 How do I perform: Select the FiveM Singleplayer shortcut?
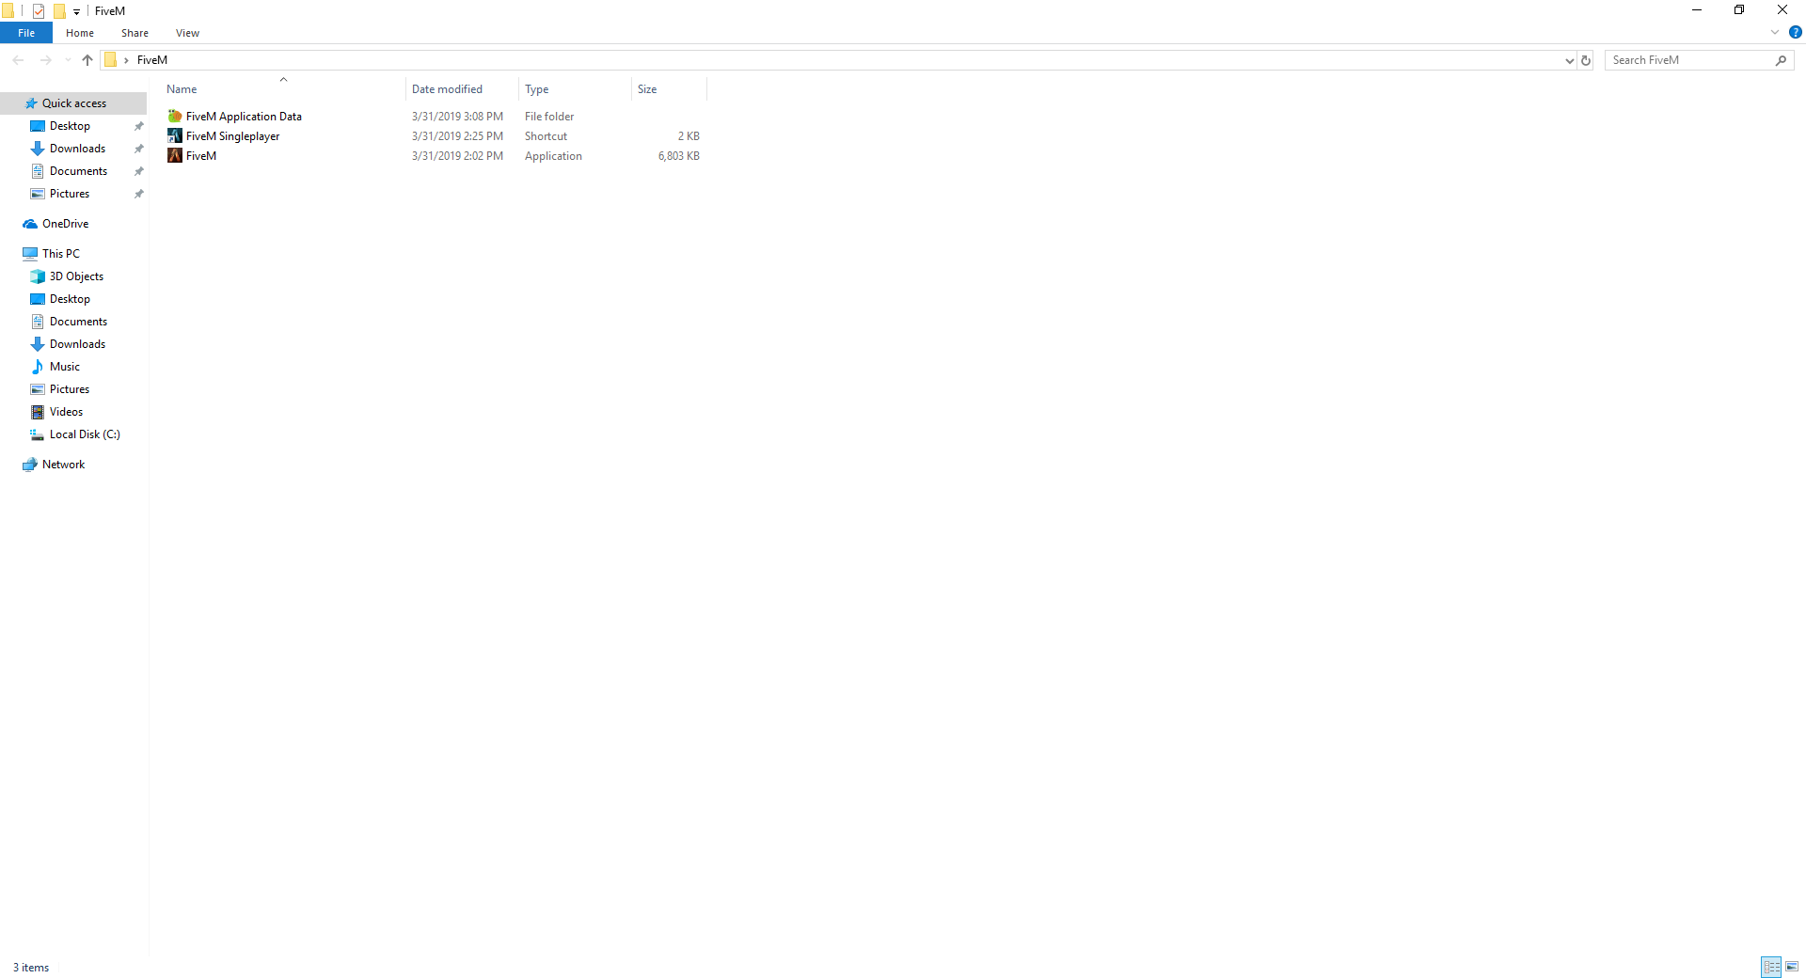coord(232,136)
